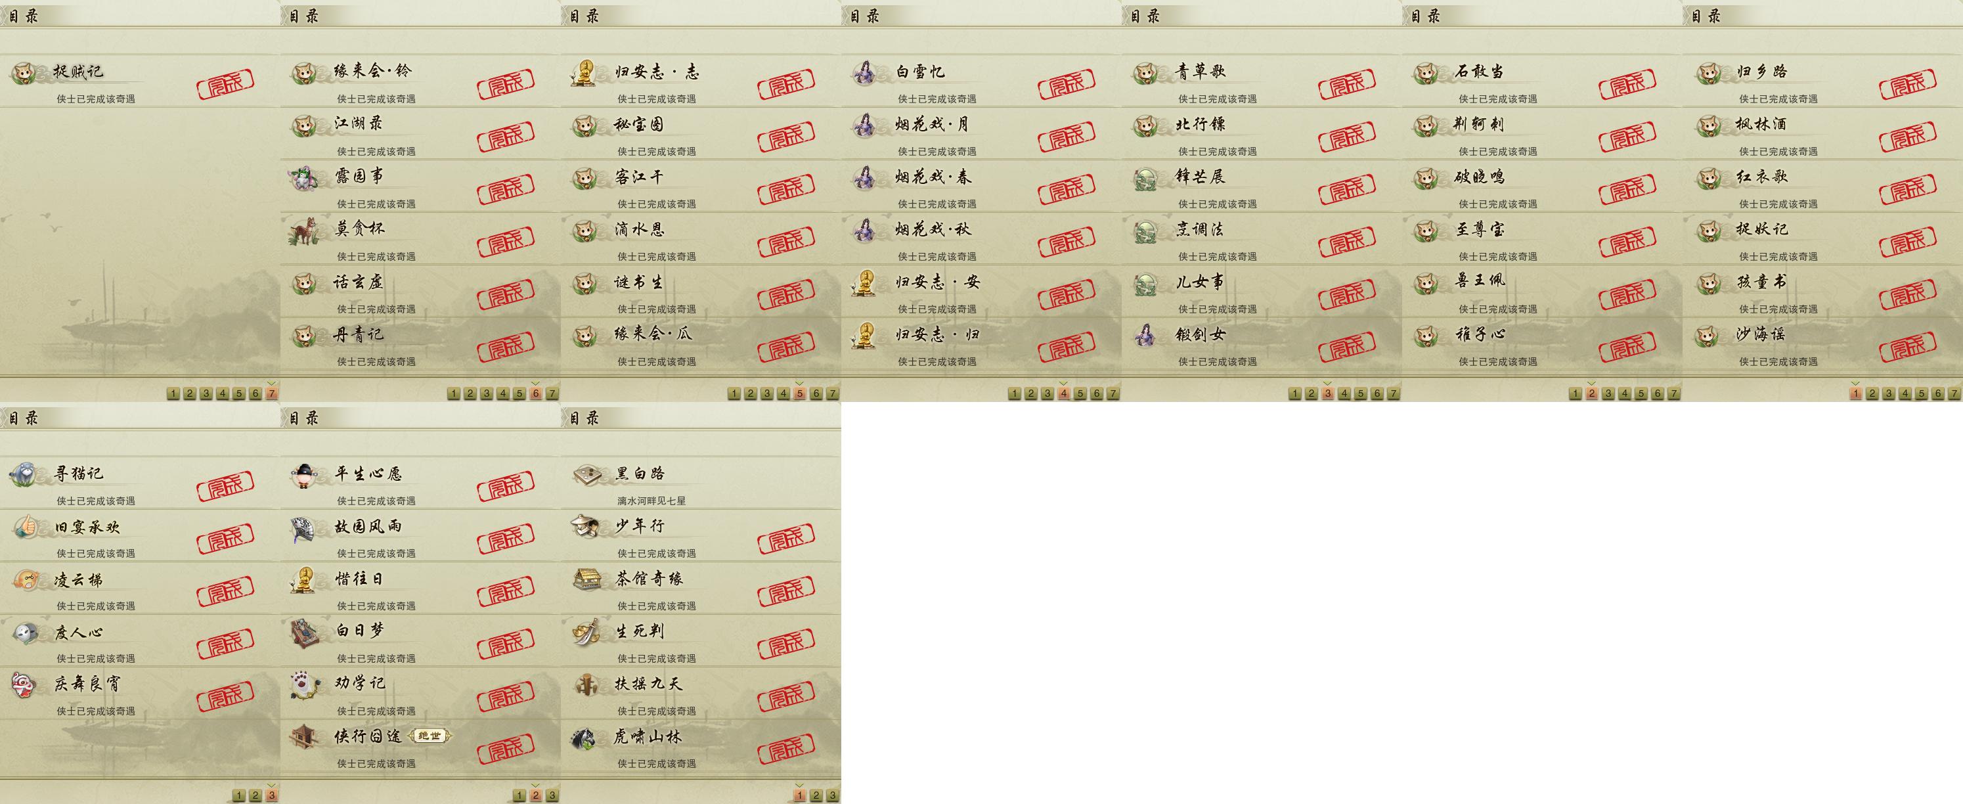The width and height of the screenshot is (1963, 804).
Task: Click the golden statue icon beside 惜往日
Action: click(305, 579)
